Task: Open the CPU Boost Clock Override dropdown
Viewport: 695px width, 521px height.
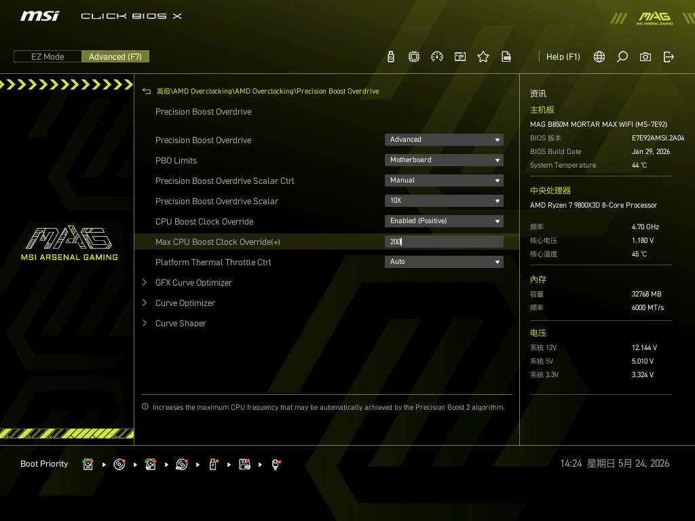Action: (x=444, y=221)
